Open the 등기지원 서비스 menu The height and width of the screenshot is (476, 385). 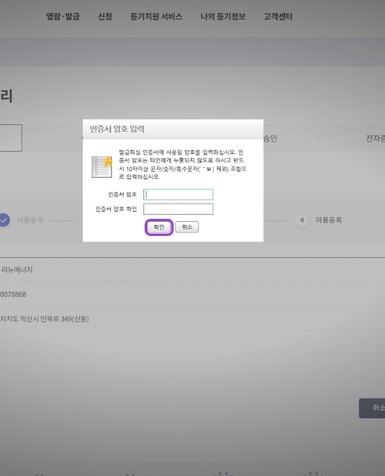tap(156, 17)
